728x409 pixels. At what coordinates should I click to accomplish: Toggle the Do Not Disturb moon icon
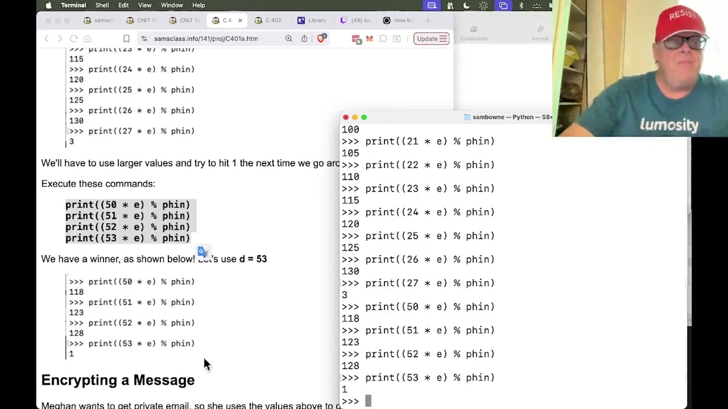point(466,6)
